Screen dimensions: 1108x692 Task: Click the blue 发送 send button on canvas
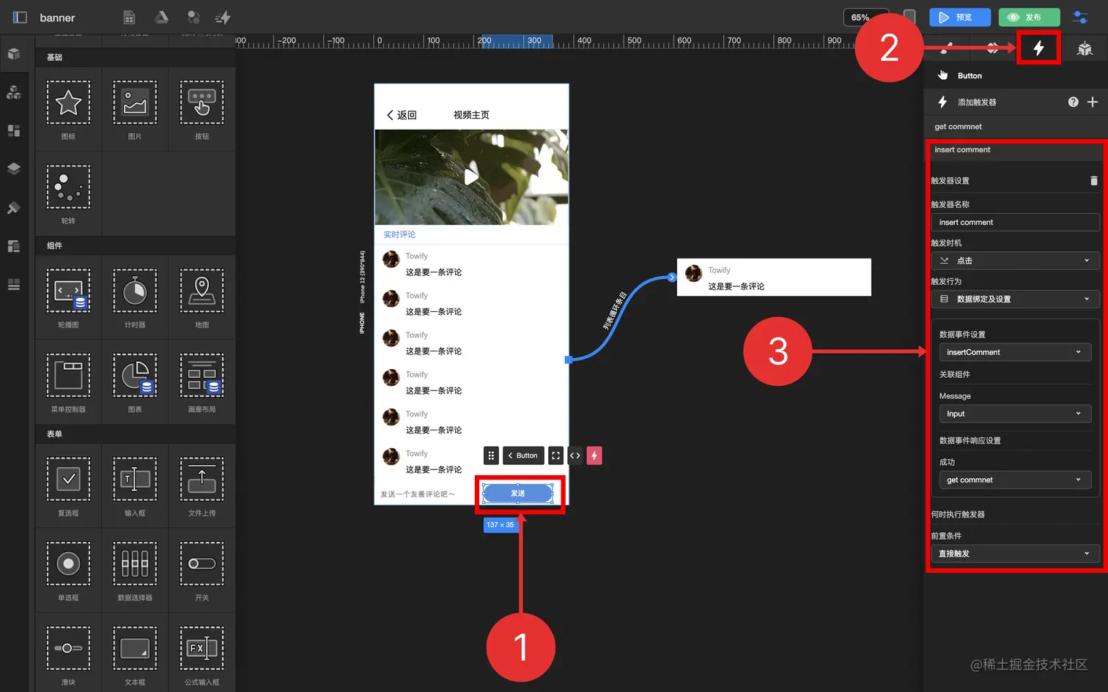(518, 494)
